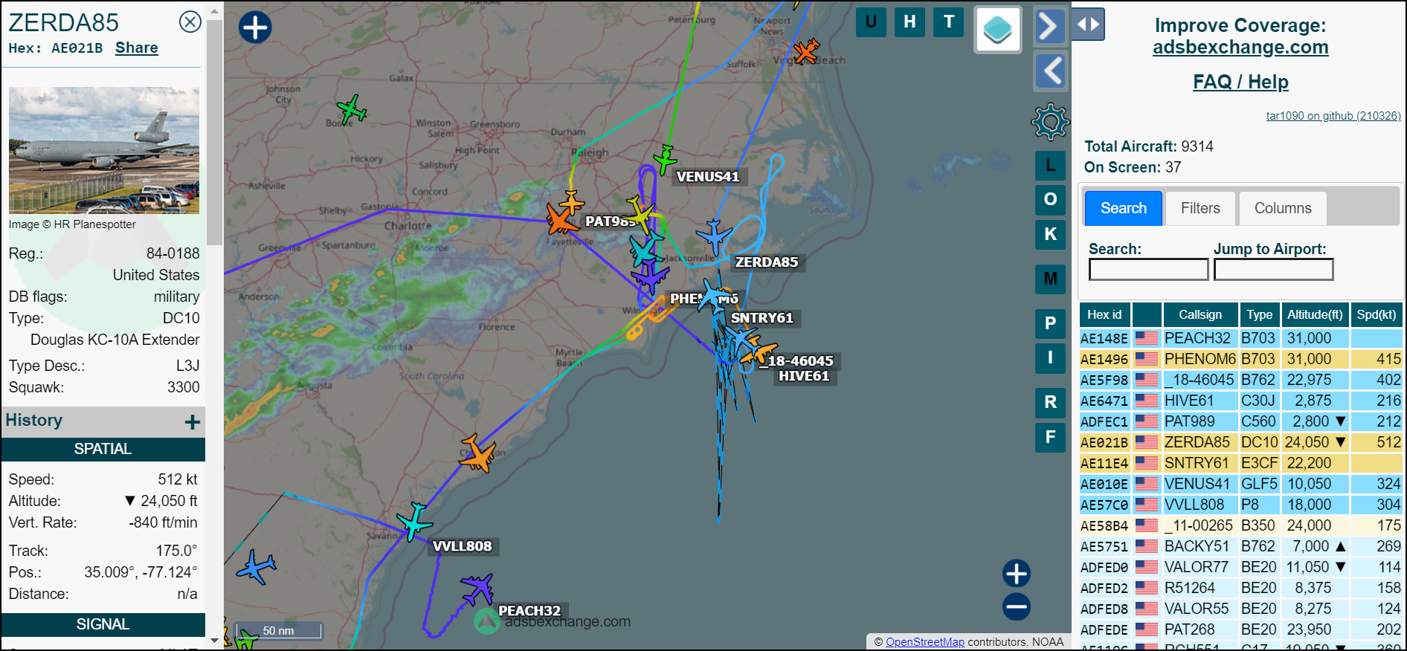Click the right chevron sidebar button
This screenshot has width=1407, height=651.
coord(1050,26)
